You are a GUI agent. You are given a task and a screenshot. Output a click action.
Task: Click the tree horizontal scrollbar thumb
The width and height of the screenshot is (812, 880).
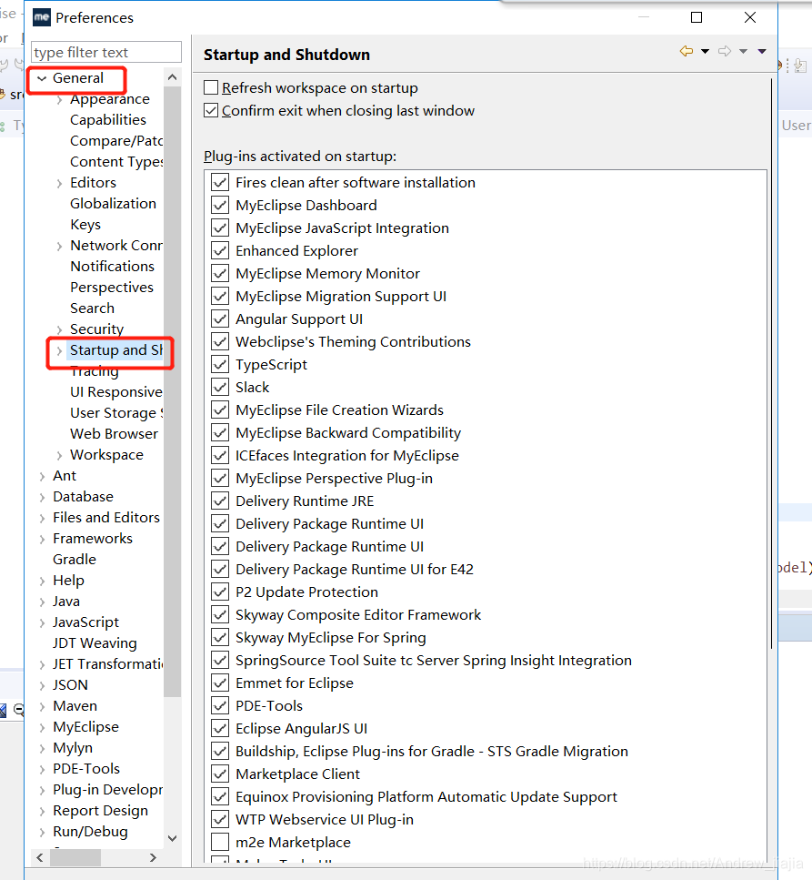pyautogui.click(x=75, y=857)
